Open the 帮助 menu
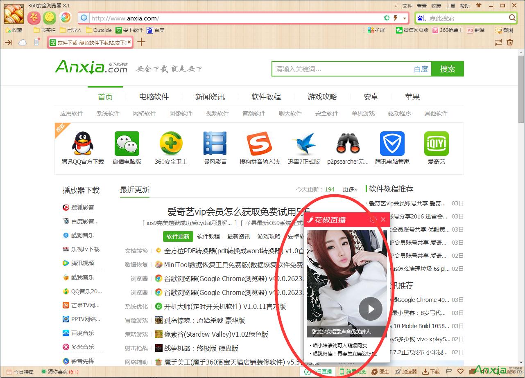 point(465,6)
